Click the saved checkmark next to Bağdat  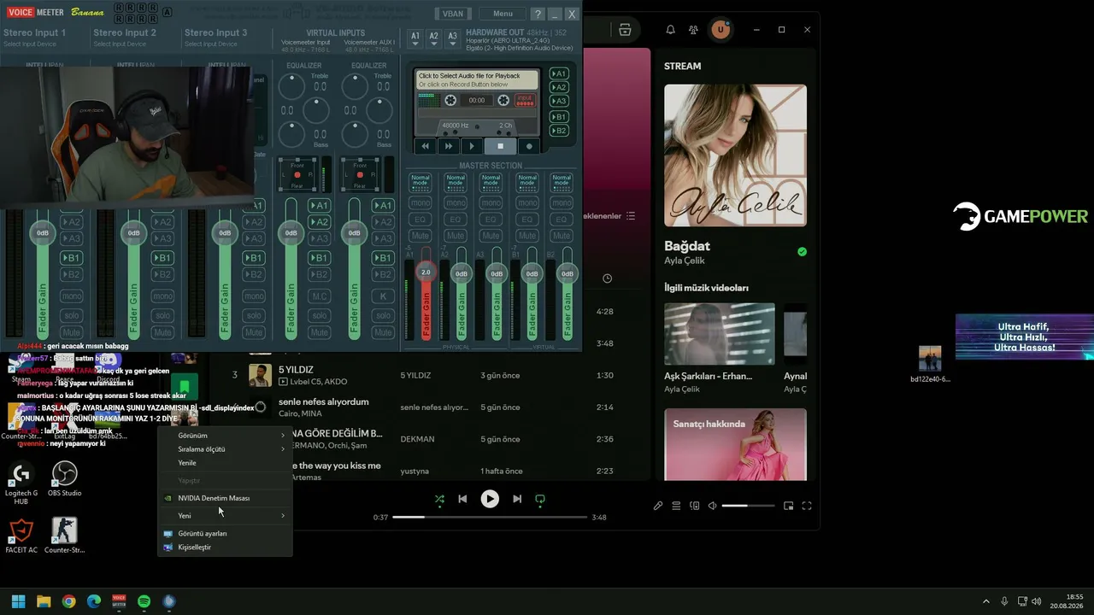point(802,252)
